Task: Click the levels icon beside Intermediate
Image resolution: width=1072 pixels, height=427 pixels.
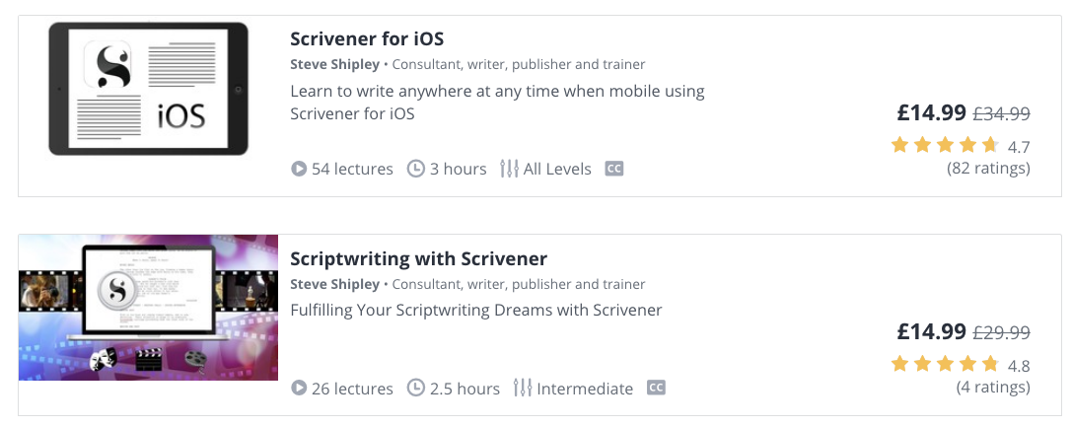Action: pyautogui.click(x=523, y=389)
